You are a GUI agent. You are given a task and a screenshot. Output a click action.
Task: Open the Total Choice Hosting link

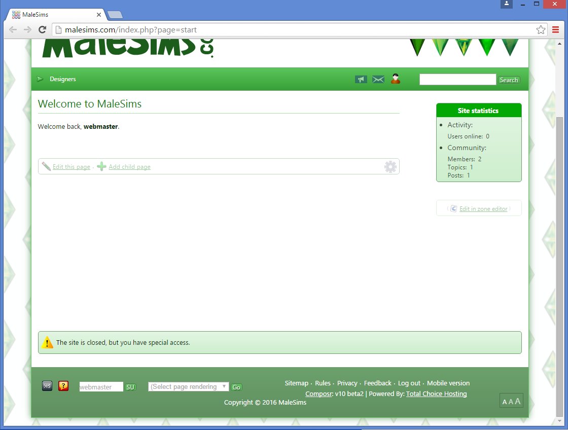(437, 394)
